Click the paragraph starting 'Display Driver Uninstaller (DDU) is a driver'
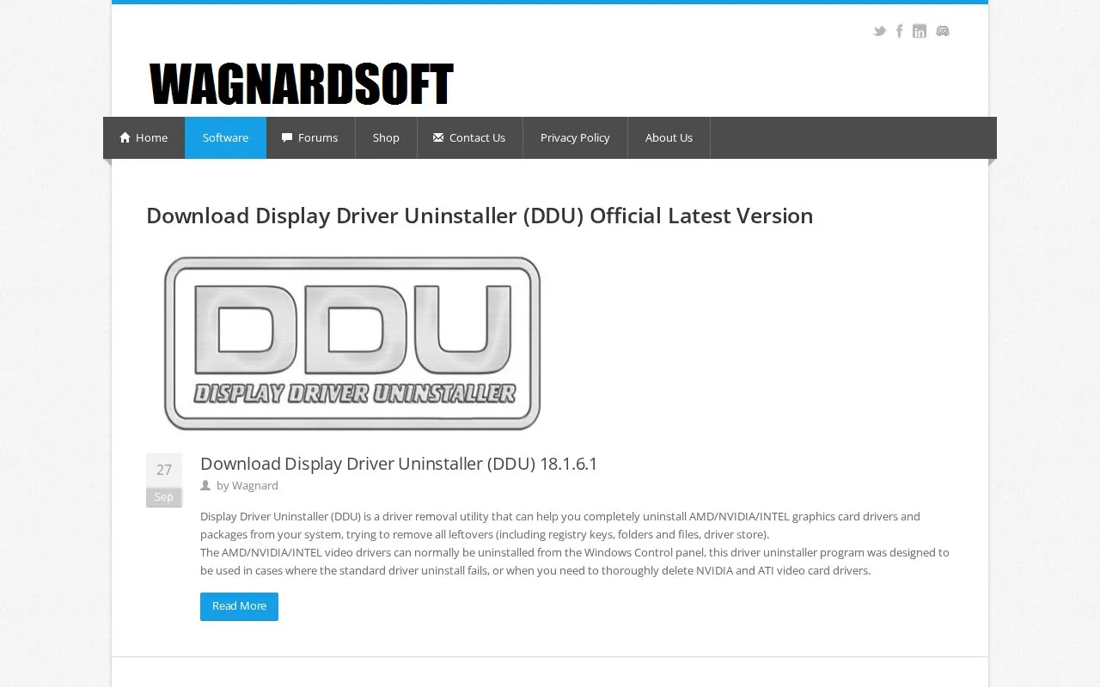 point(575,544)
